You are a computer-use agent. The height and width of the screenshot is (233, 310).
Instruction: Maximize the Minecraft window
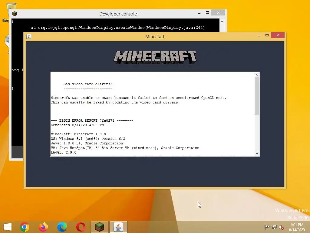pyautogui.click(x=267, y=35)
